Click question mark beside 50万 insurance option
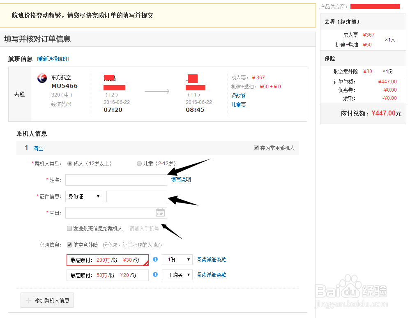This screenshot has height=318, width=410. (155, 275)
